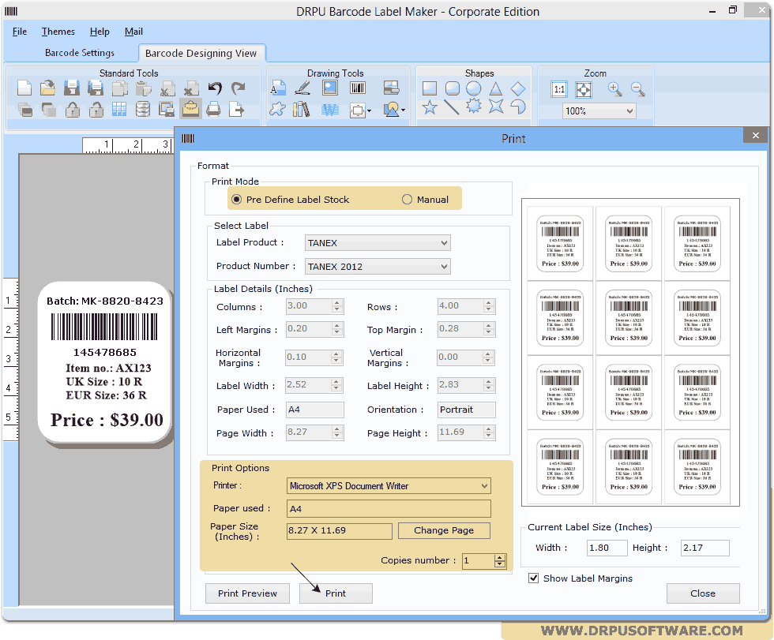Select the Barcode tool in Drawing Tools
This screenshot has height=640, width=774.
click(358, 88)
